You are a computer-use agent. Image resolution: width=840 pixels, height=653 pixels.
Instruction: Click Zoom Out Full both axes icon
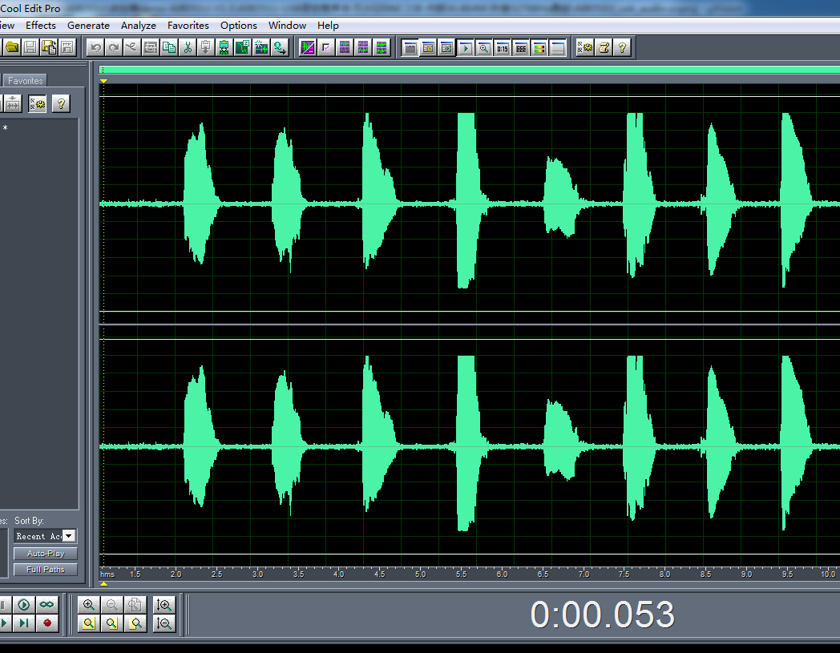(135, 605)
